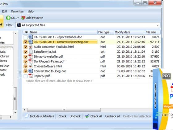Select the Computer item in tree

pos(3,70)
